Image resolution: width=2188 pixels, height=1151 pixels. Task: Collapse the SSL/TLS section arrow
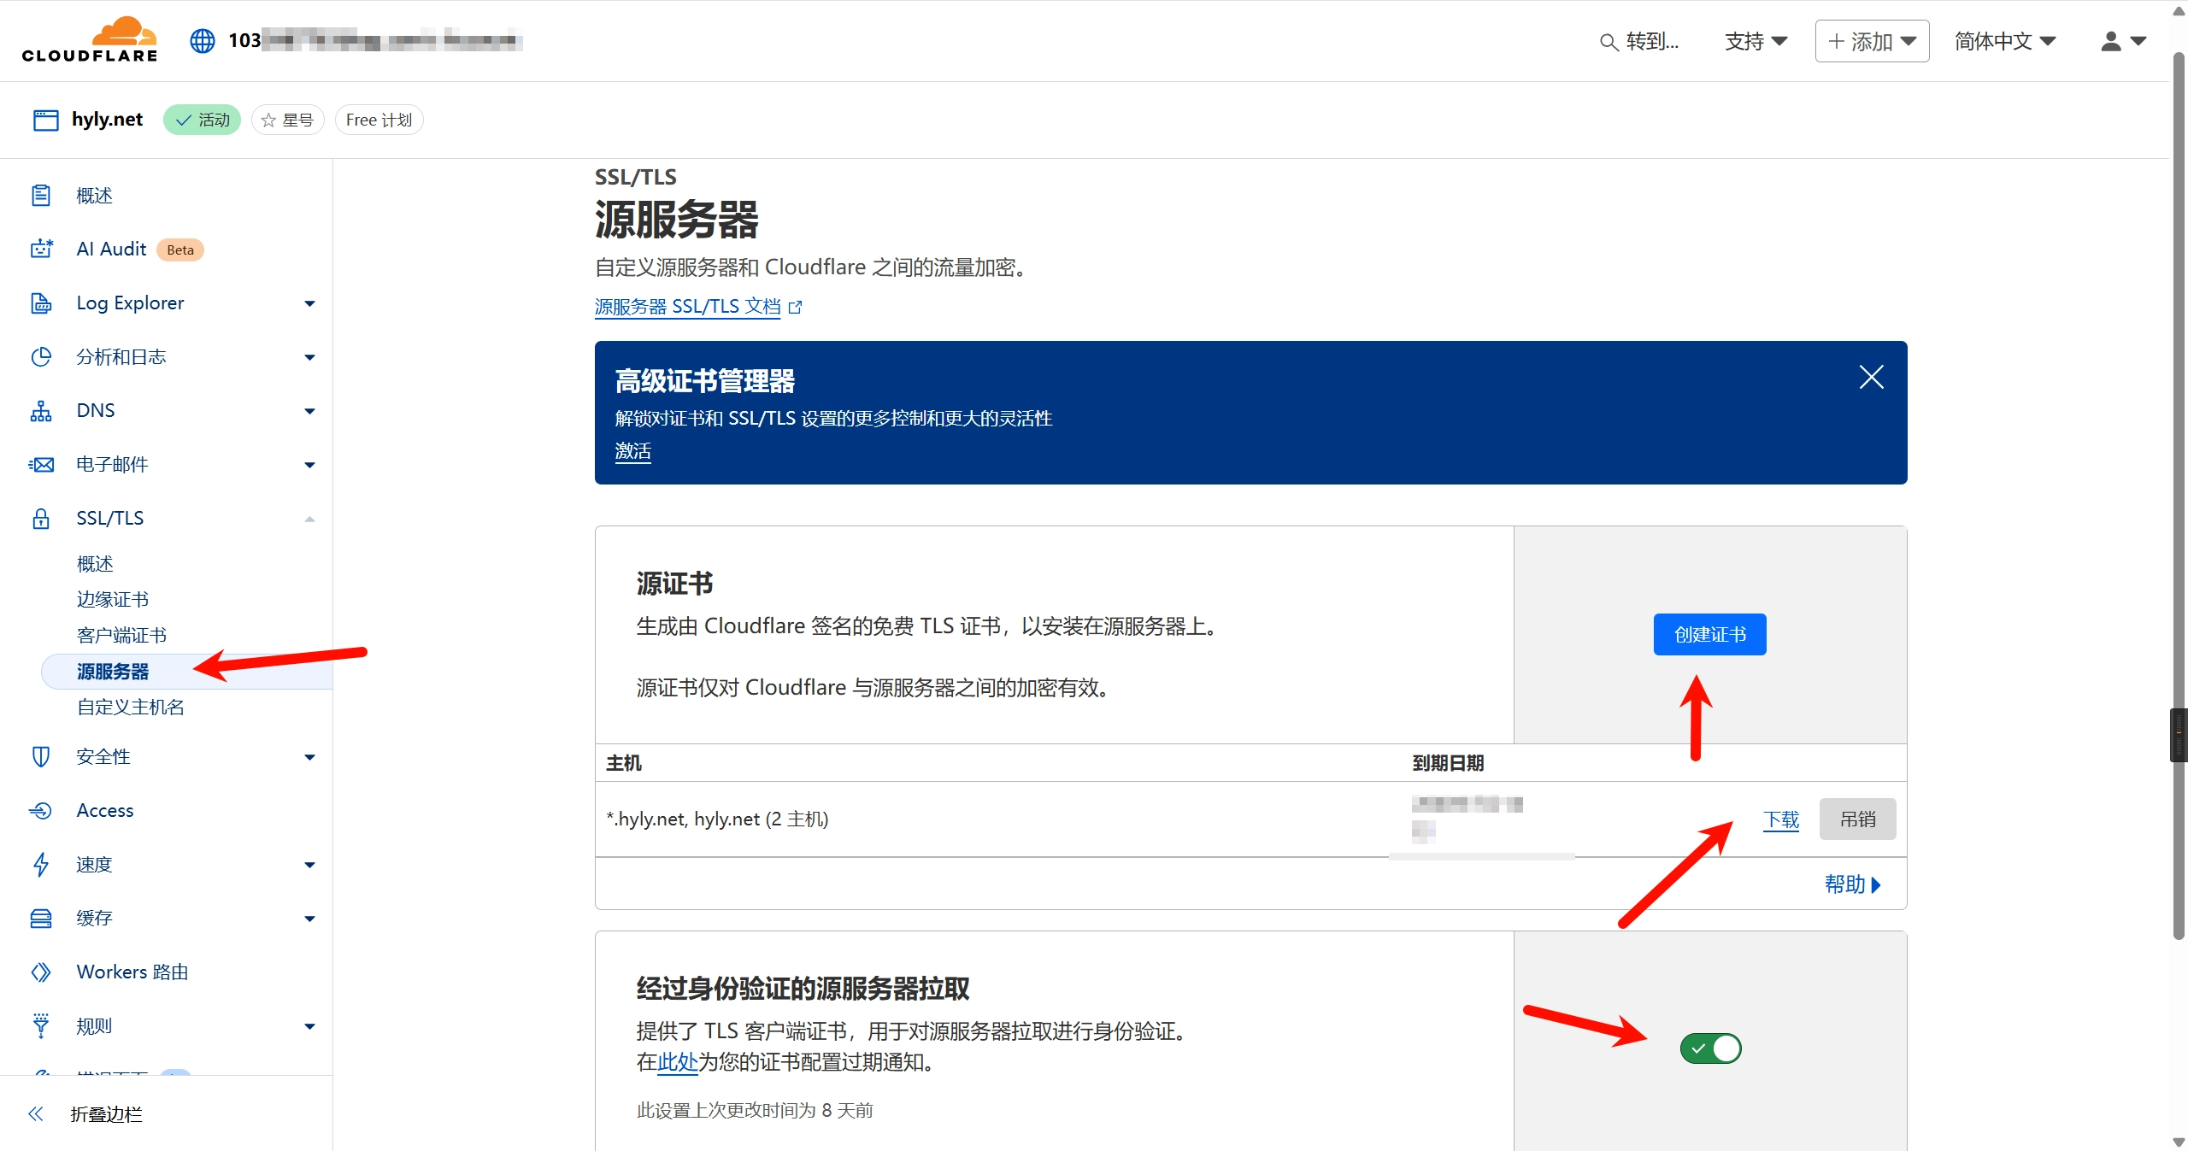(310, 519)
